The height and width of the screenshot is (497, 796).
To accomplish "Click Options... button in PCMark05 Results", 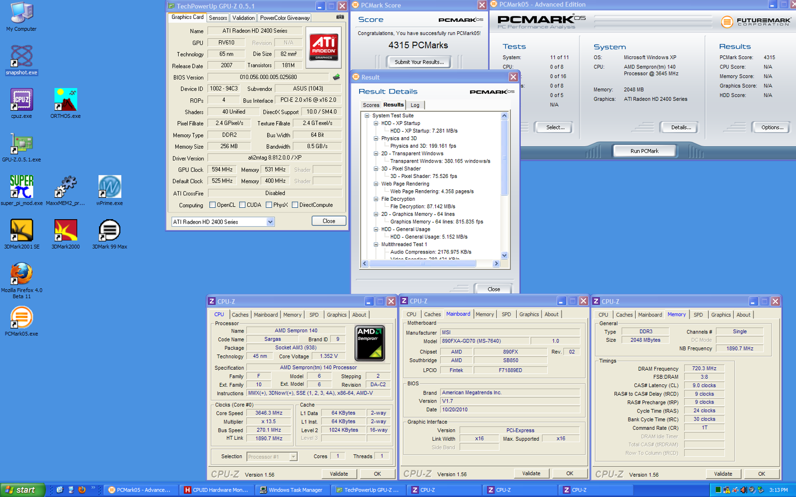I will point(772,127).
